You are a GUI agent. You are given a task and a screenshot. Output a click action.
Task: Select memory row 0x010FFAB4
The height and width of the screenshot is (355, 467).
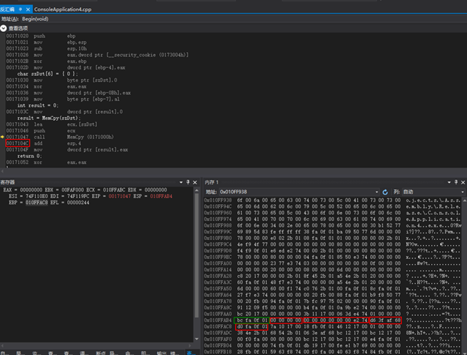point(332,321)
